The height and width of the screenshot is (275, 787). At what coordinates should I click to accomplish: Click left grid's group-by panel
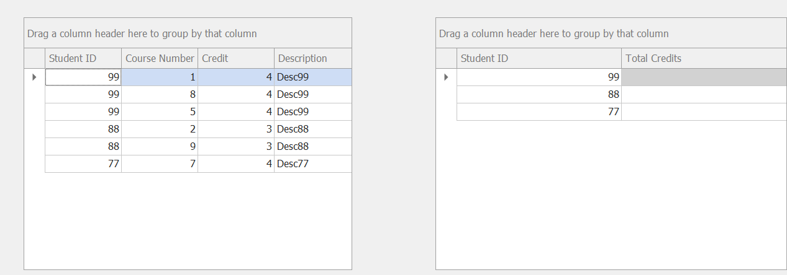tap(188, 33)
